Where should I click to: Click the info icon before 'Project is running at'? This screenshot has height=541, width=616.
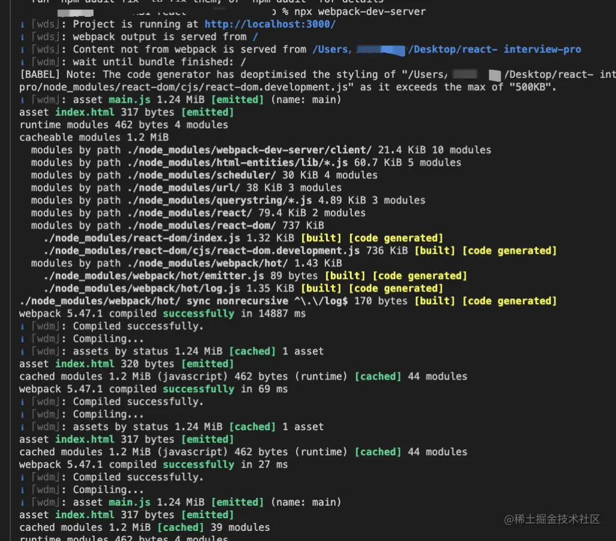pyautogui.click(x=22, y=25)
